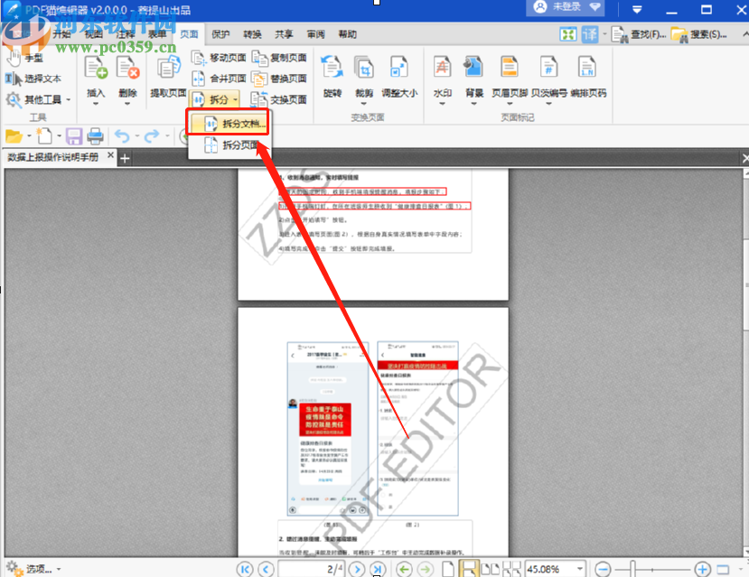Toggle single page layout view in status bar

(x=448, y=569)
